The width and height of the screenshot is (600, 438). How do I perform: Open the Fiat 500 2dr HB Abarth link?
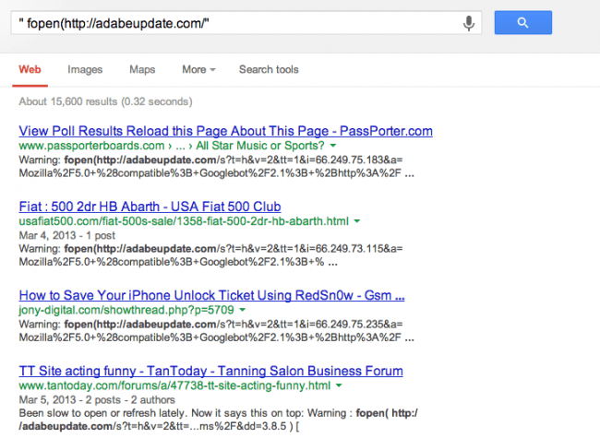point(150,207)
